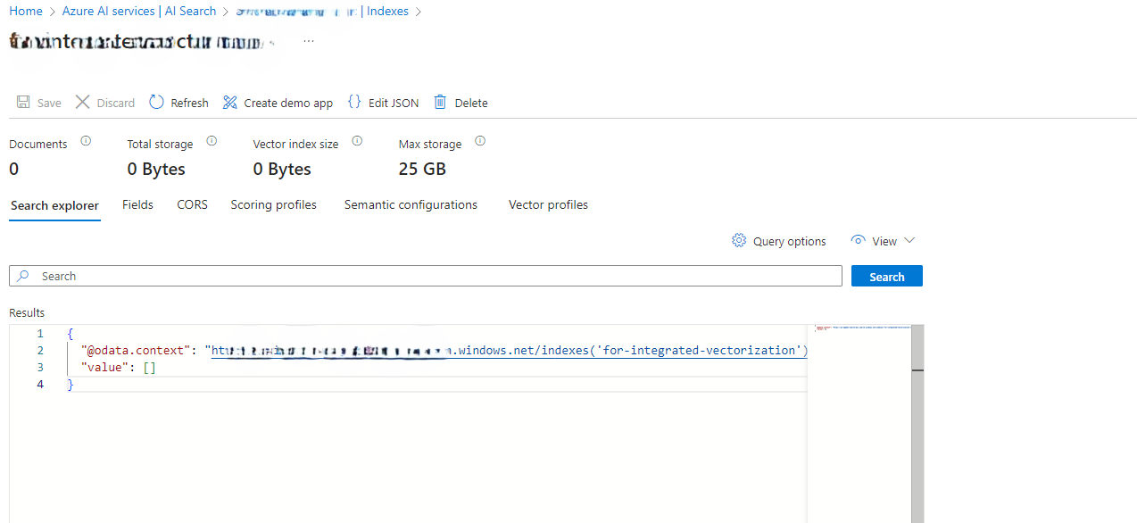Click the info icon beside Max storage
The height and width of the screenshot is (523, 1137).
480,141
